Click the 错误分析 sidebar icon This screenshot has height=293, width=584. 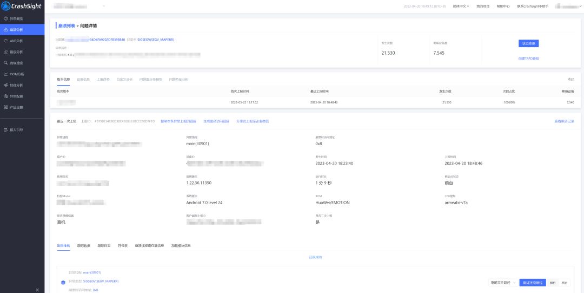pyautogui.click(x=5, y=52)
